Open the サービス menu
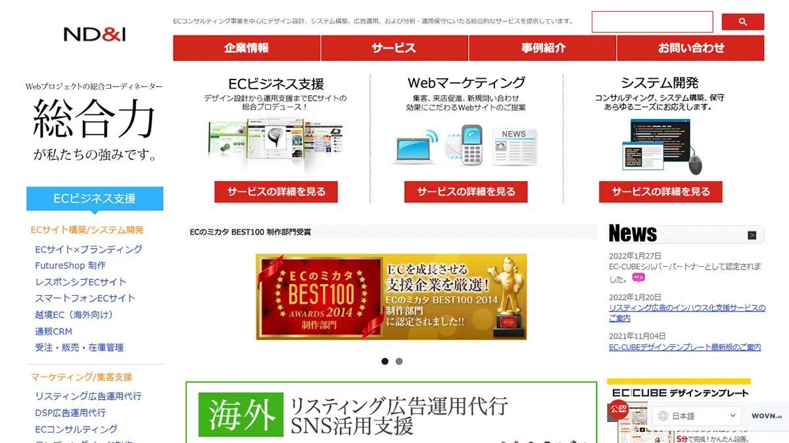789x443 pixels. 393,47
